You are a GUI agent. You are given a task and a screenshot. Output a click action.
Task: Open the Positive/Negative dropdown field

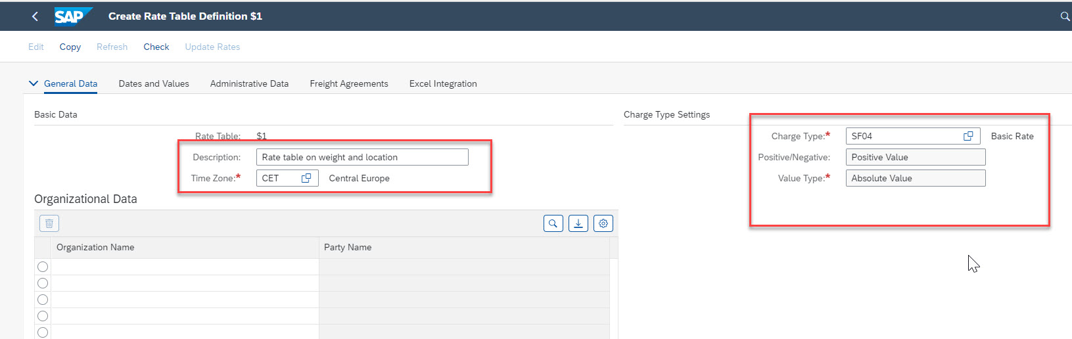[x=915, y=157]
